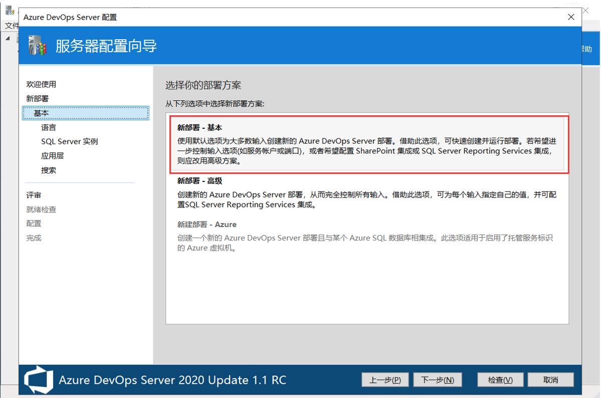The image size is (601, 398).
Task: Close the Azure DevOps Server configuration dialog
Action: [571, 17]
